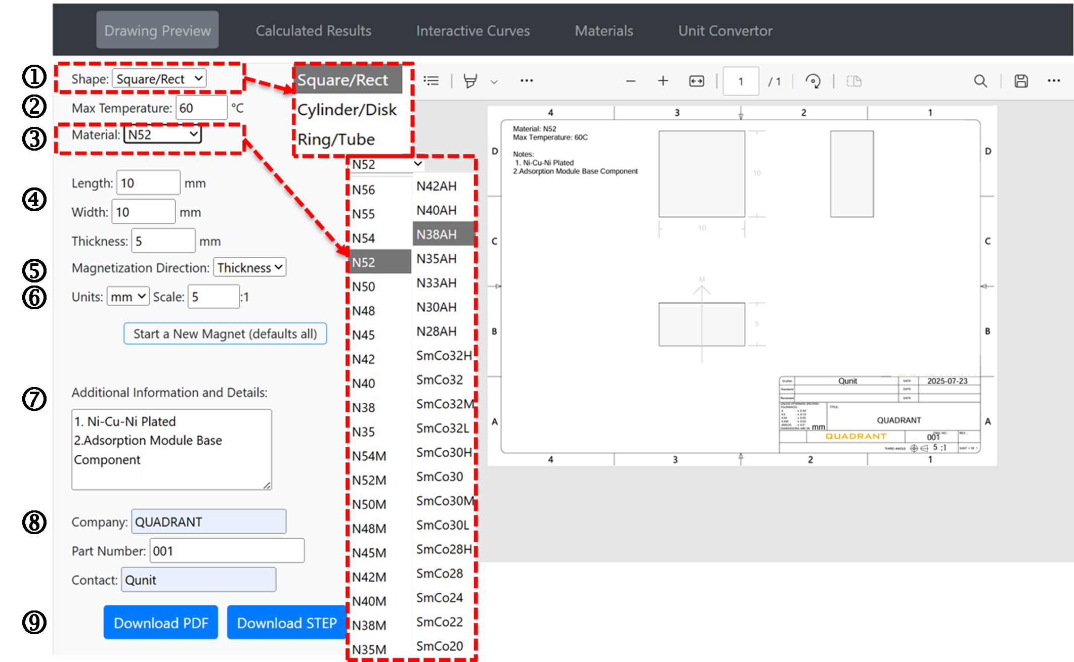Viewport: 1074px width, 662px height.
Task: Switch to Calculated Results tab
Action: point(313,31)
